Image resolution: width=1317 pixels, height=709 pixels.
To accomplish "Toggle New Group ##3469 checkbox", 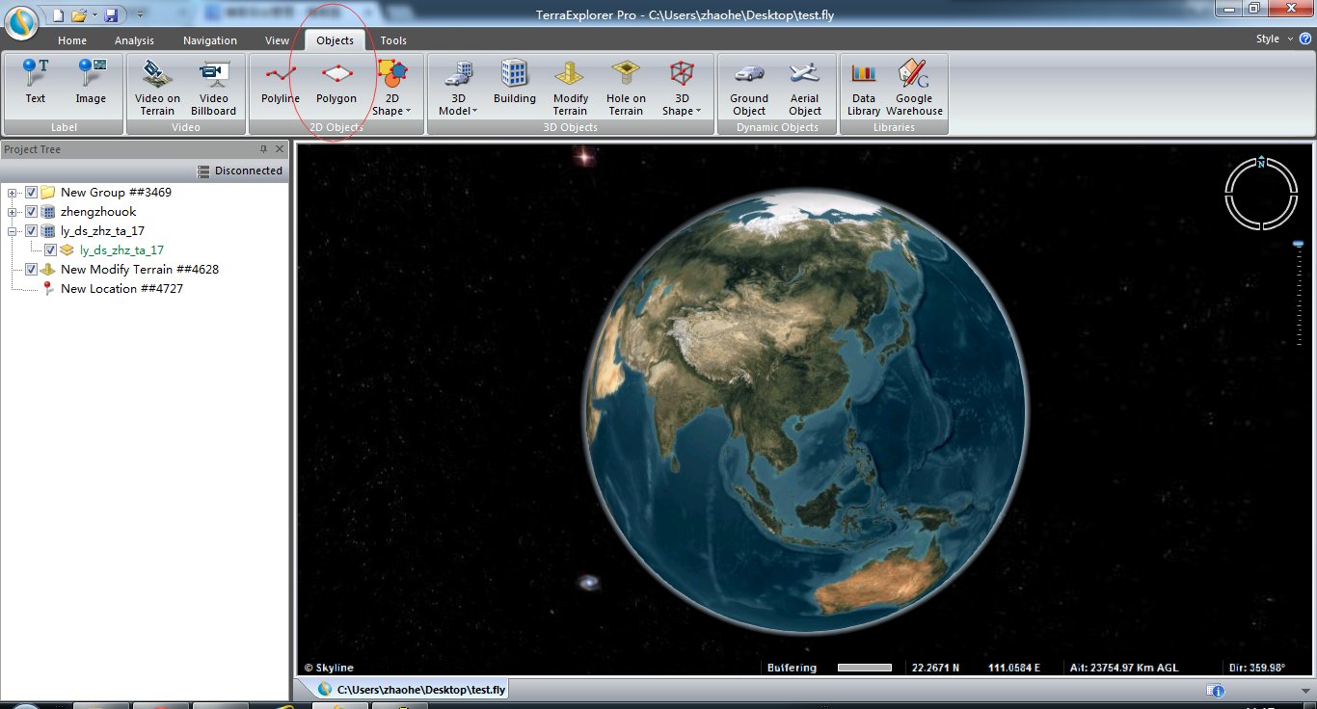I will click(32, 193).
